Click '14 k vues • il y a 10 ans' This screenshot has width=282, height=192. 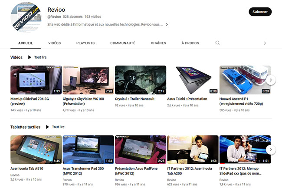26,110
